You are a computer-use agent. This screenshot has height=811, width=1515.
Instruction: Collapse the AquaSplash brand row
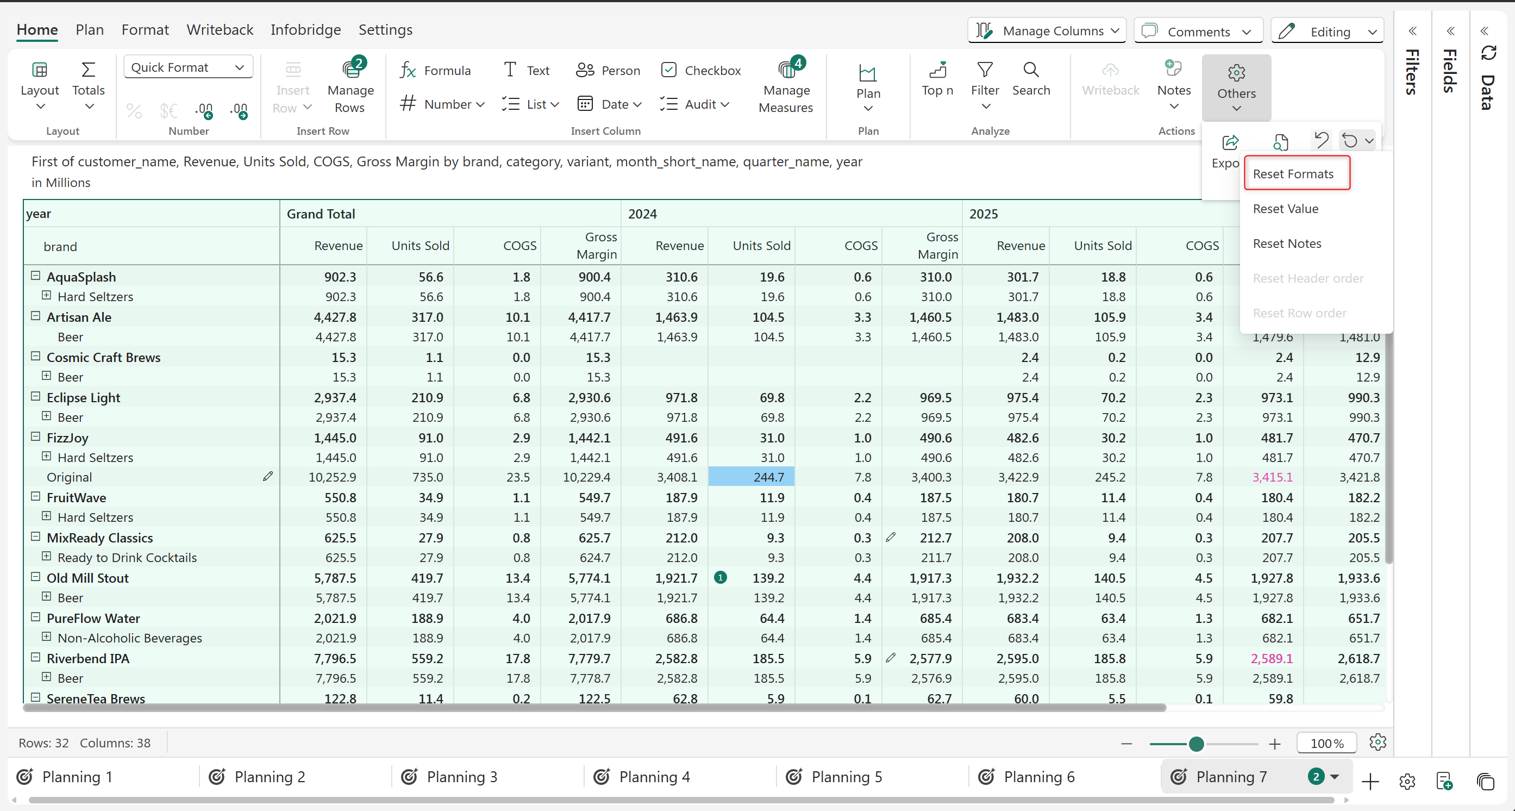pyautogui.click(x=35, y=276)
